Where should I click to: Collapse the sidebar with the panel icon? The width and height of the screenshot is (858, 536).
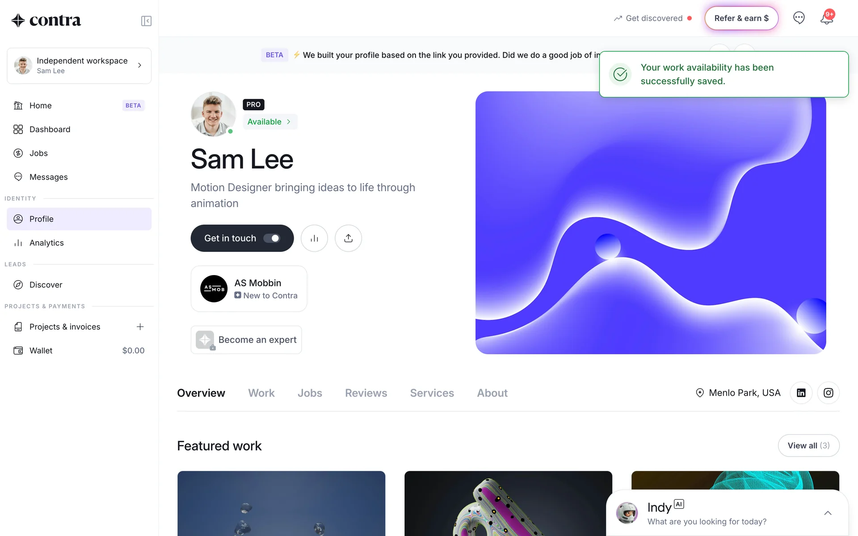click(146, 21)
